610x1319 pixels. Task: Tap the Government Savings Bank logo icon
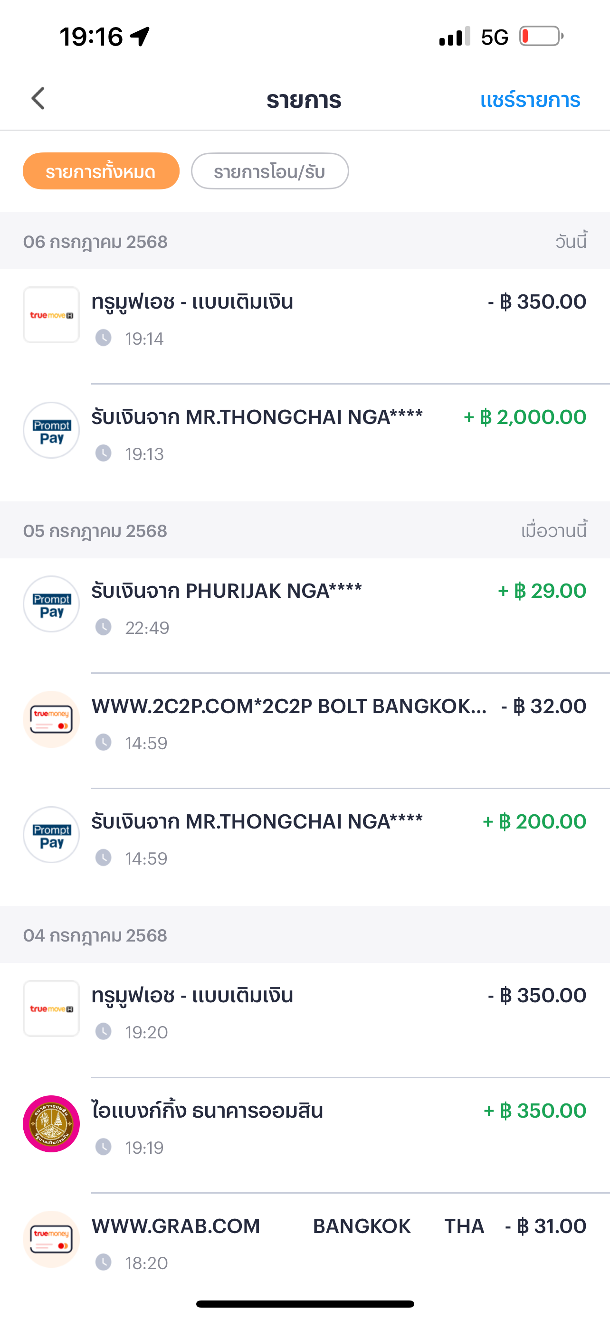coord(51,1124)
